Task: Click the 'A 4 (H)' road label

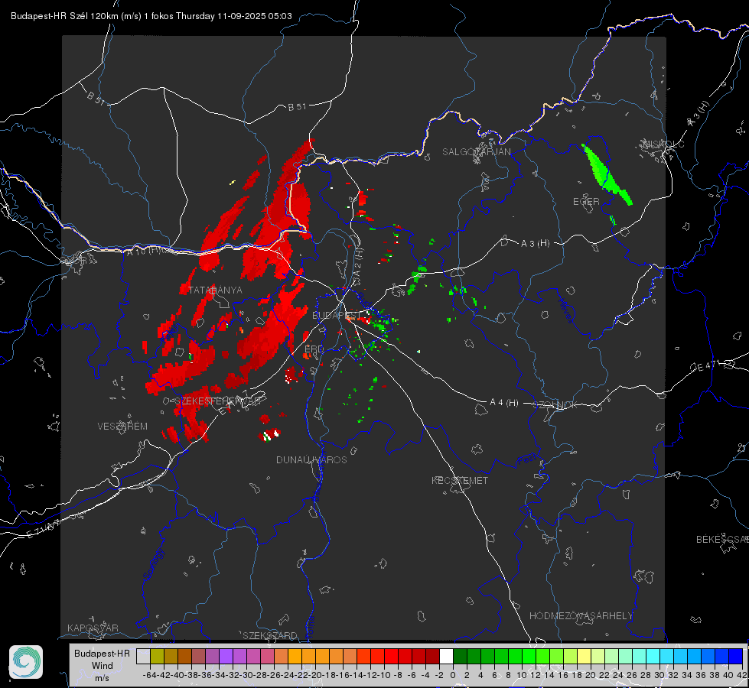Action: coord(504,403)
